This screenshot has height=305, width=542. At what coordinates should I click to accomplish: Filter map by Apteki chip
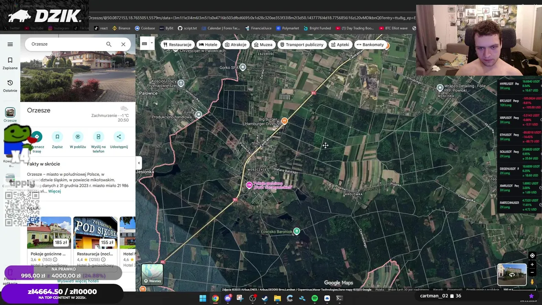click(x=340, y=44)
